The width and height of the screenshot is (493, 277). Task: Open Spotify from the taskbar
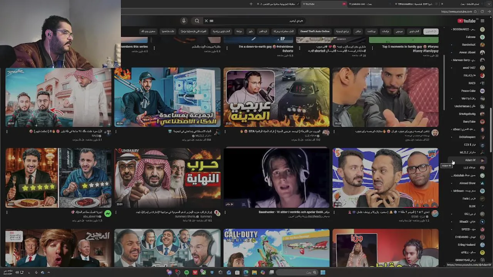(x=186, y=272)
